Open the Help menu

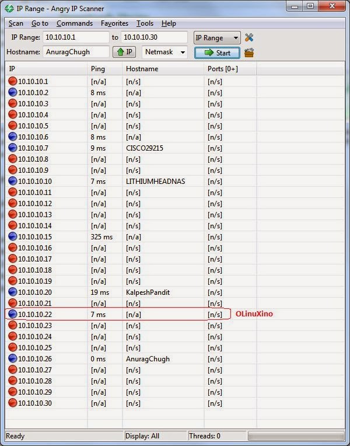[x=169, y=23]
